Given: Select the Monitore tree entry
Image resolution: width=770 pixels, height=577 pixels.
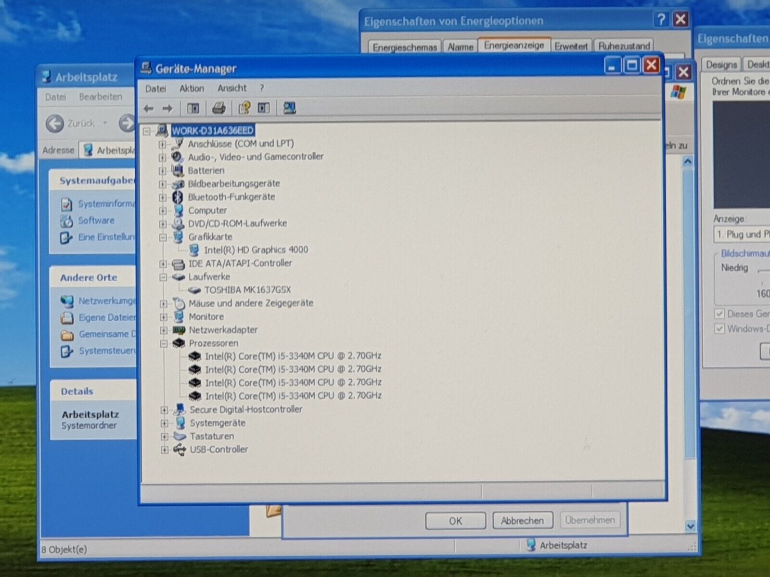Looking at the screenshot, I should 206,317.
